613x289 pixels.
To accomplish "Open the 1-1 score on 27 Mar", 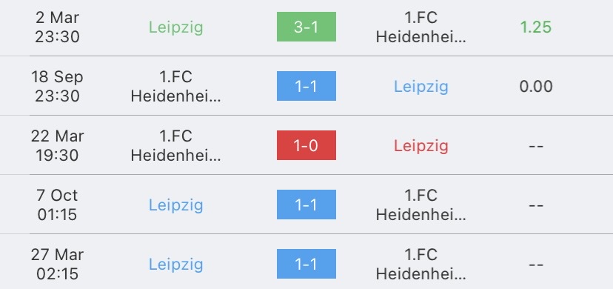I will click(x=306, y=264).
